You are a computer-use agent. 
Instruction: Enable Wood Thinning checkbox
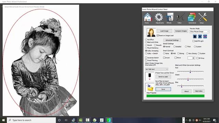click(x=146, y=60)
